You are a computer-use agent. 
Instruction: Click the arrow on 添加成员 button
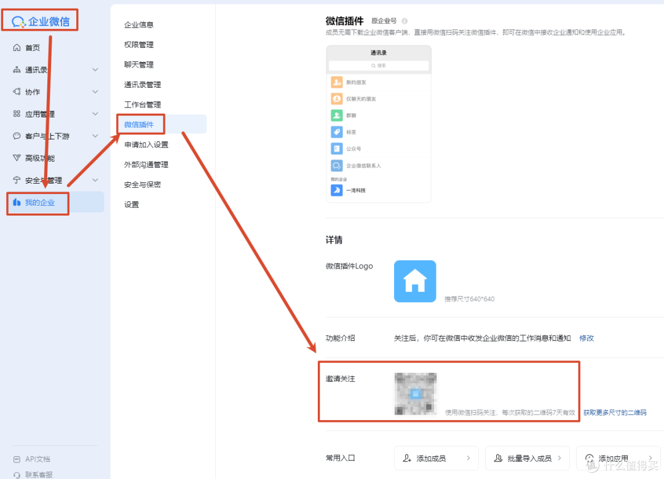[468, 458]
